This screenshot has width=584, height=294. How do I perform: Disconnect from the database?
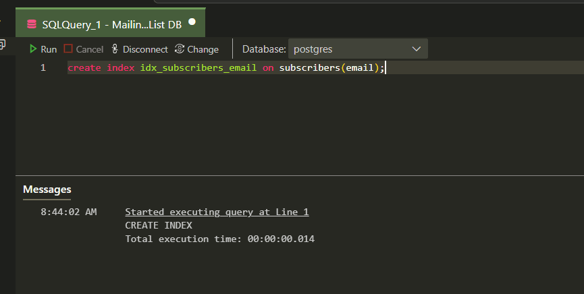140,49
